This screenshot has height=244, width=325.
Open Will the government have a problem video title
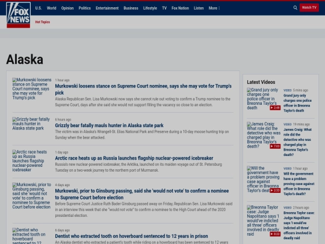(x=299, y=184)
